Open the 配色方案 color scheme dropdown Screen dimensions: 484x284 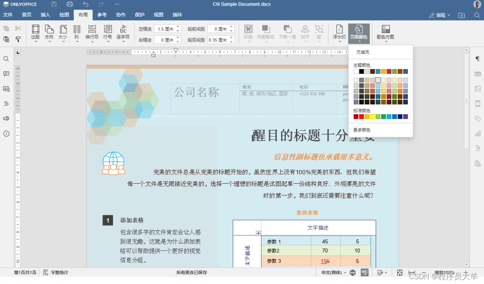coord(385,33)
